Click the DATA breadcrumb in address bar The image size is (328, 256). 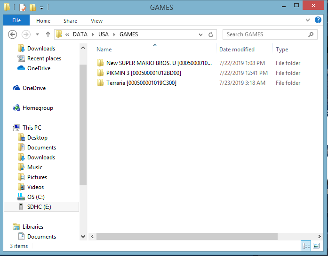(x=80, y=34)
